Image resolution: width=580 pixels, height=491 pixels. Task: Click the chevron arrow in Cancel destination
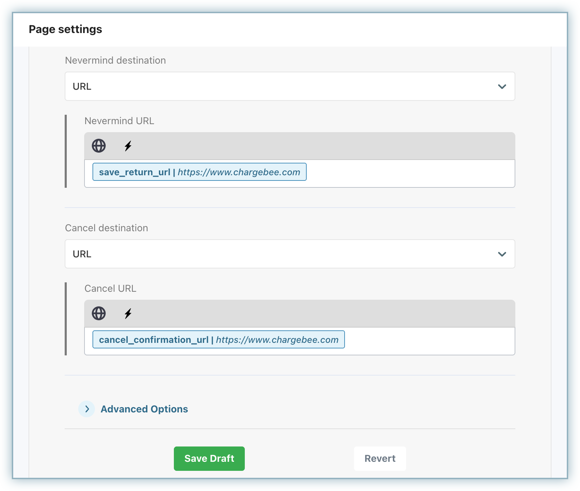[502, 254]
